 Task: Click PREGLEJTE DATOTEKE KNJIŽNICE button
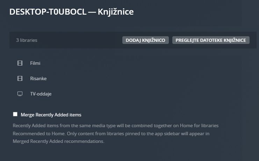click(211, 40)
